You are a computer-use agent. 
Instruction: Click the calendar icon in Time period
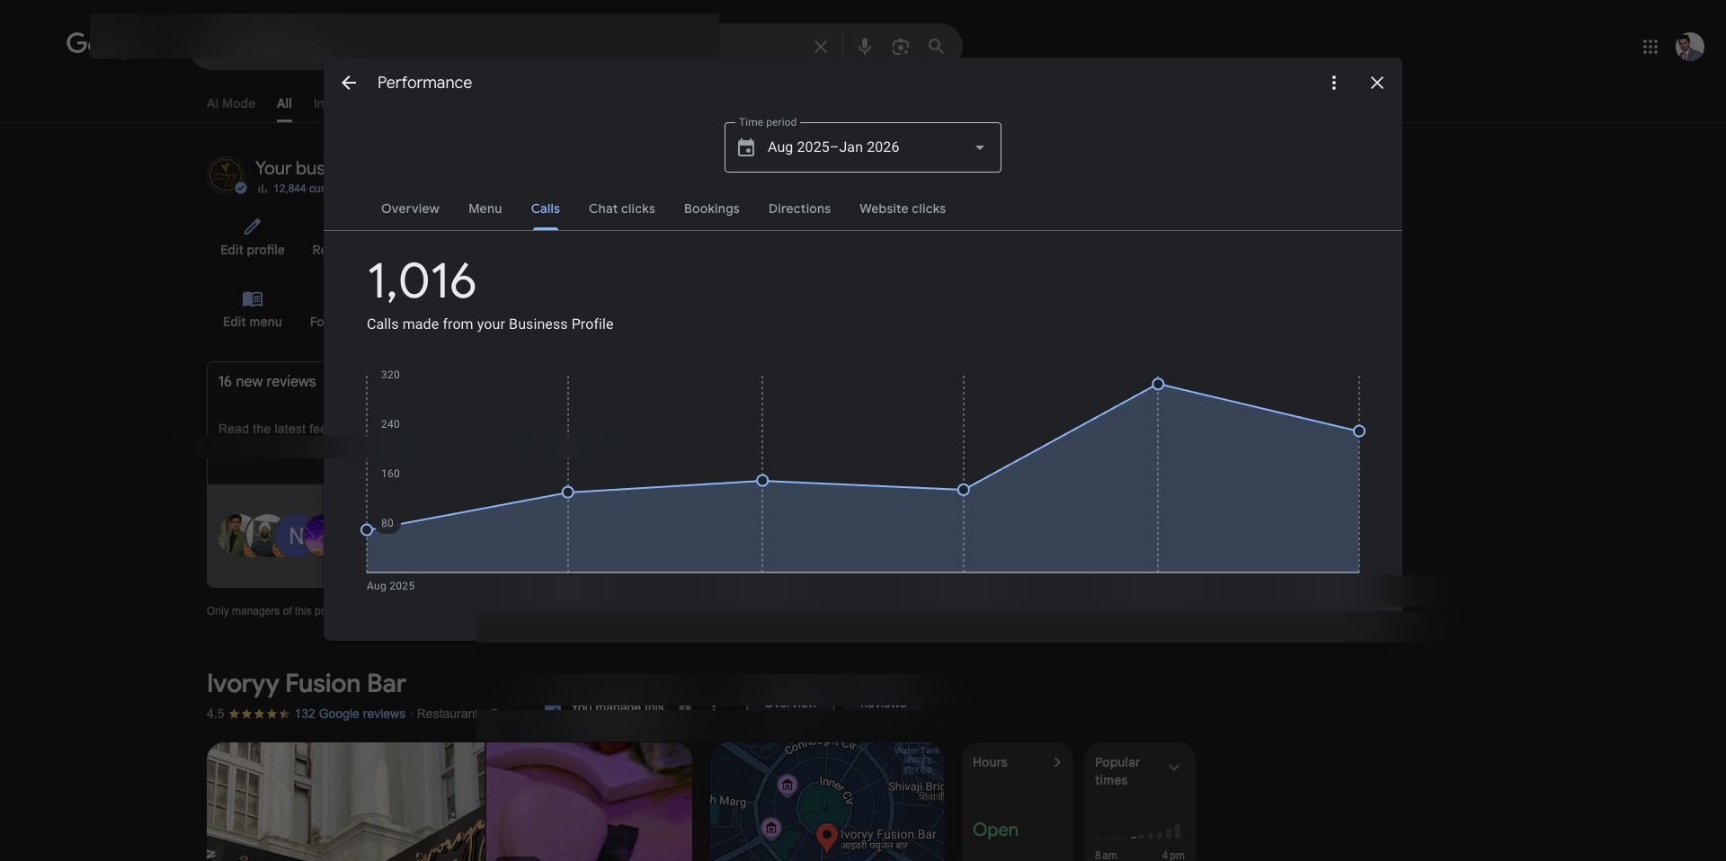[x=746, y=147]
